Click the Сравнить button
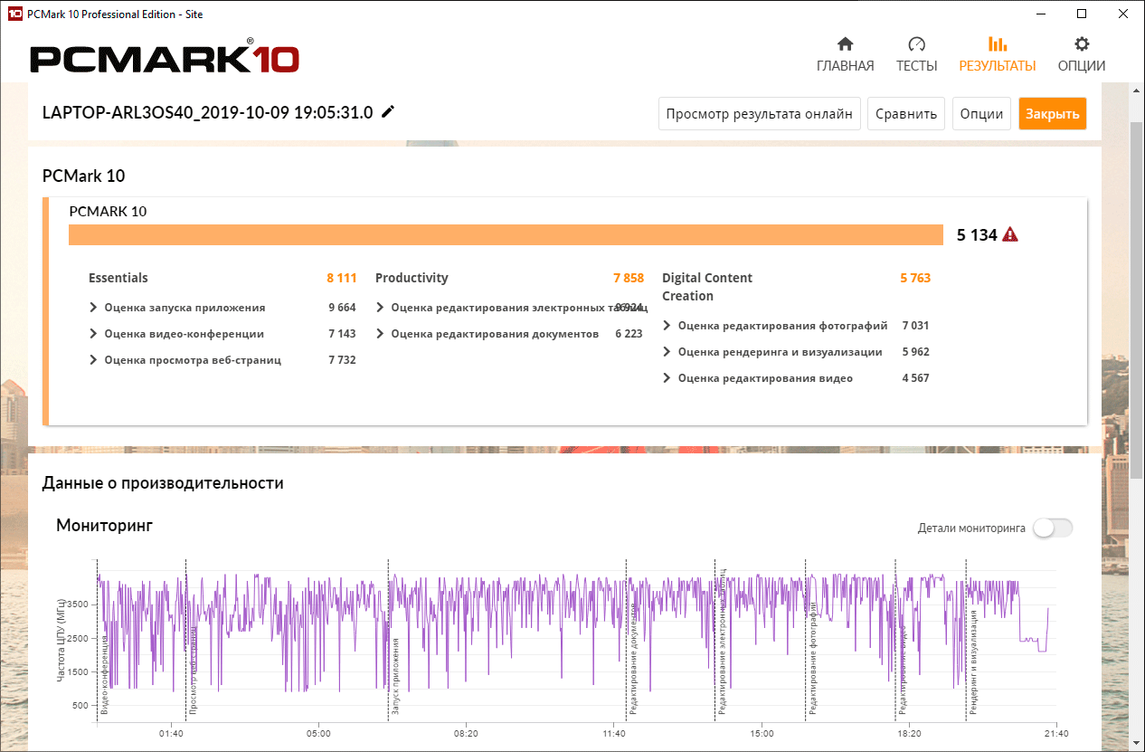Screen dimensions: 1145x752 pos(906,114)
